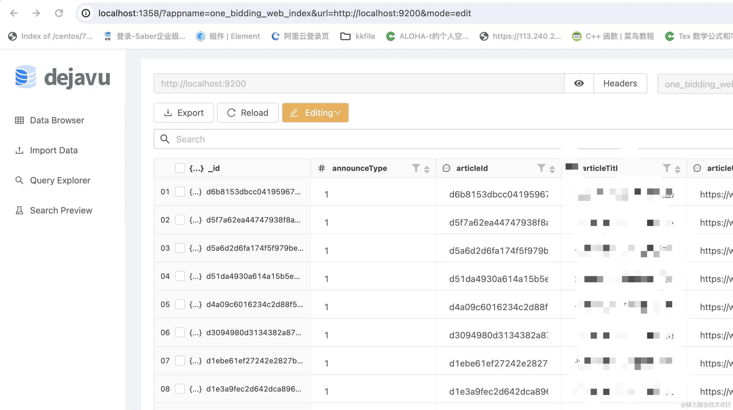Sort the announceType column
This screenshot has height=410, width=733.
pos(427,169)
